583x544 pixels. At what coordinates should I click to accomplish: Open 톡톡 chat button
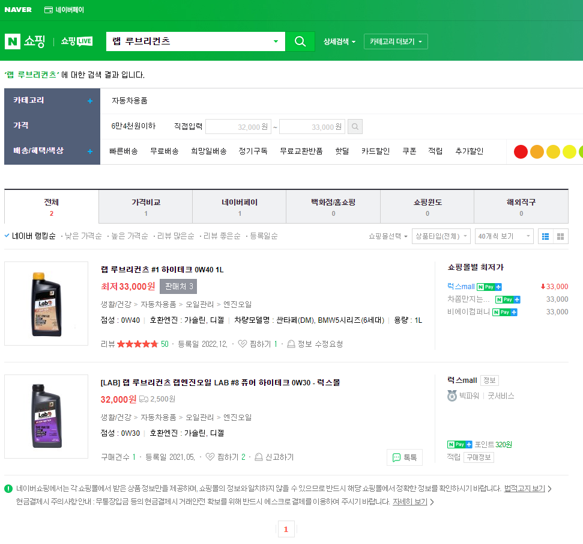[x=405, y=457]
